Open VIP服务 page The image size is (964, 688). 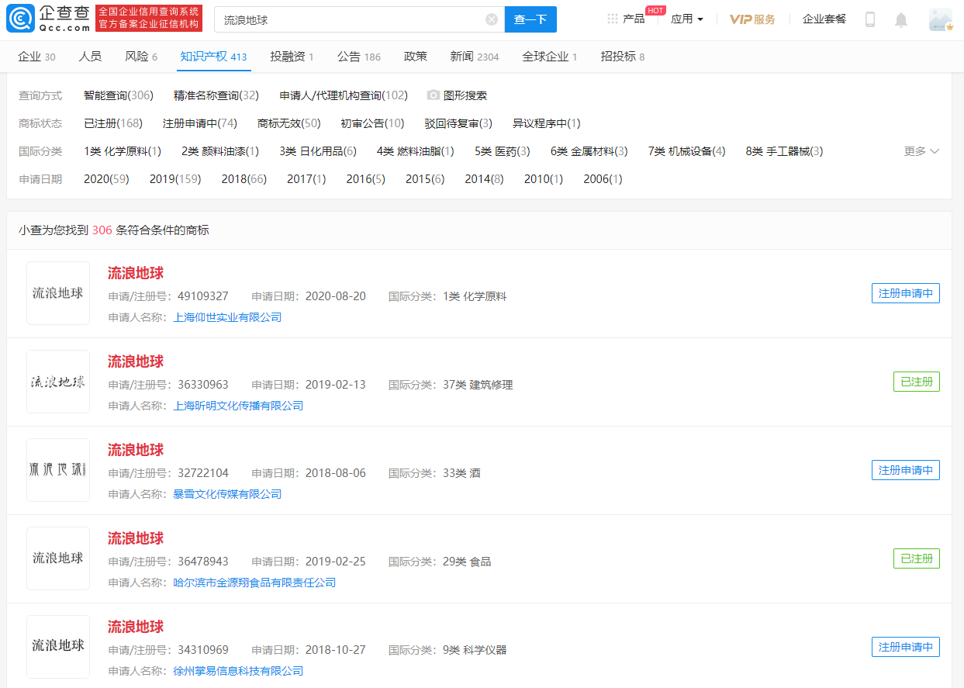tap(752, 19)
